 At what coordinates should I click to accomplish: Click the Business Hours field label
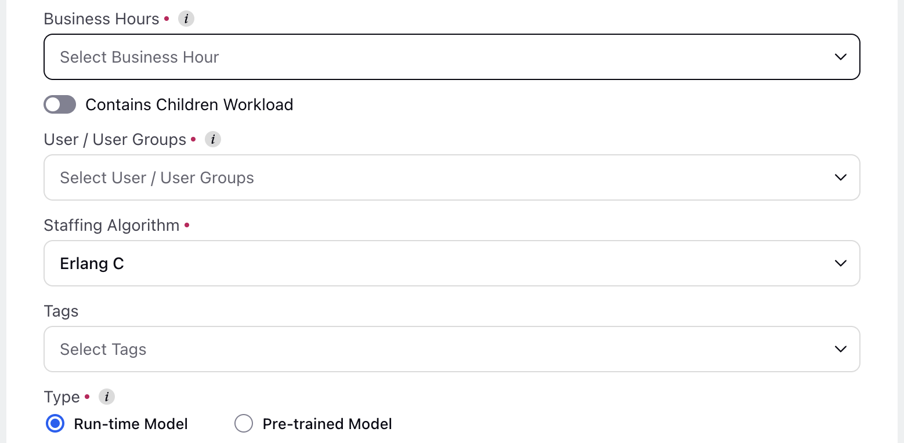click(x=102, y=19)
